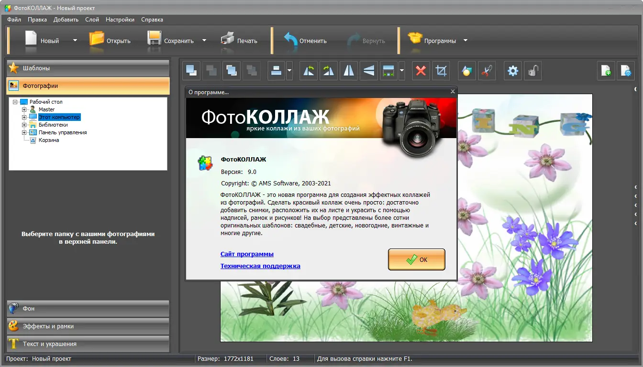
Task: Click OK in the О программе dialog
Action: coord(417,259)
